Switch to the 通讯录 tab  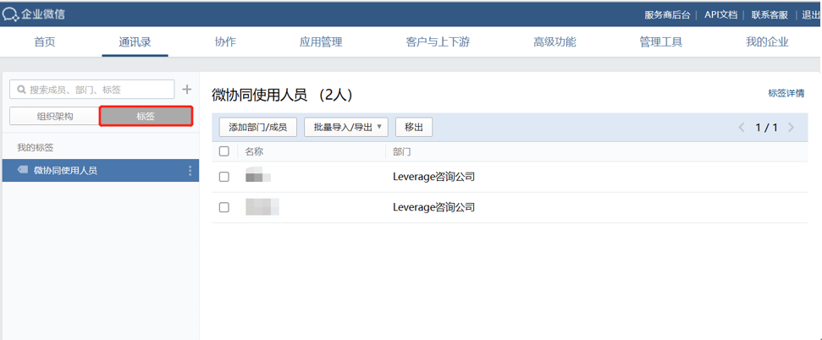pyautogui.click(x=135, y=42)
